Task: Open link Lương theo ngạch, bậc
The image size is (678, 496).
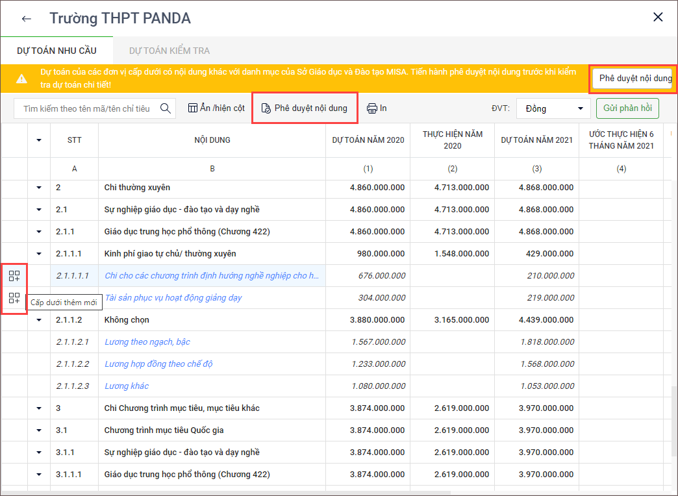Action: tap(147, 342)
